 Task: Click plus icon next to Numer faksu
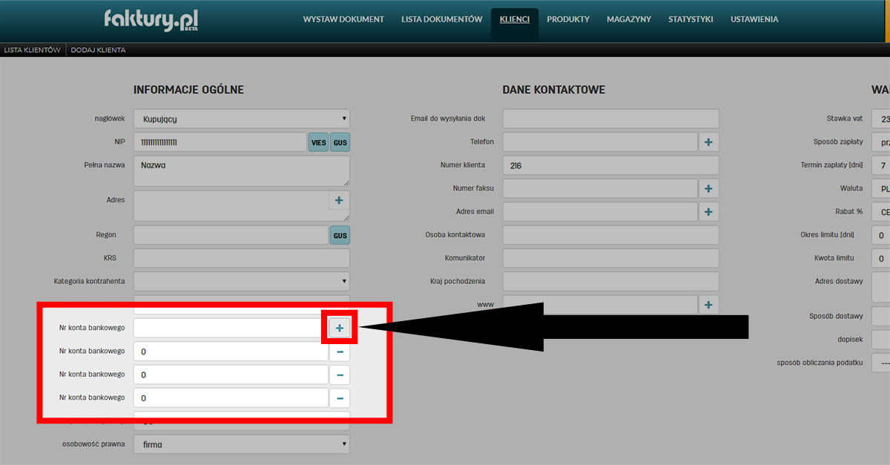click(708, 188)
